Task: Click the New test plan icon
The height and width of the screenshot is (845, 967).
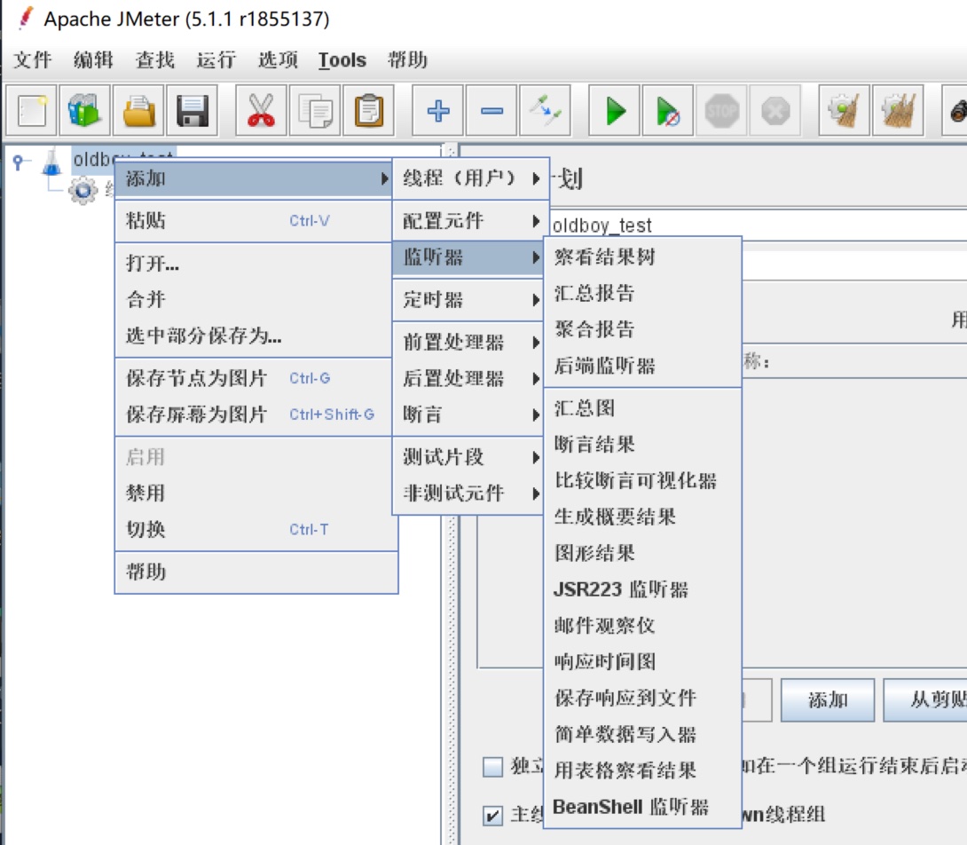Action: tap(32, 111)
